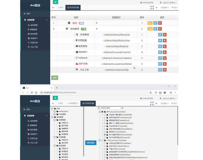Click delete icon in the SQL工具 row

(164, 70)
